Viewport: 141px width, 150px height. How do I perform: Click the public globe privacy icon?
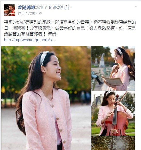coord(40,13)
